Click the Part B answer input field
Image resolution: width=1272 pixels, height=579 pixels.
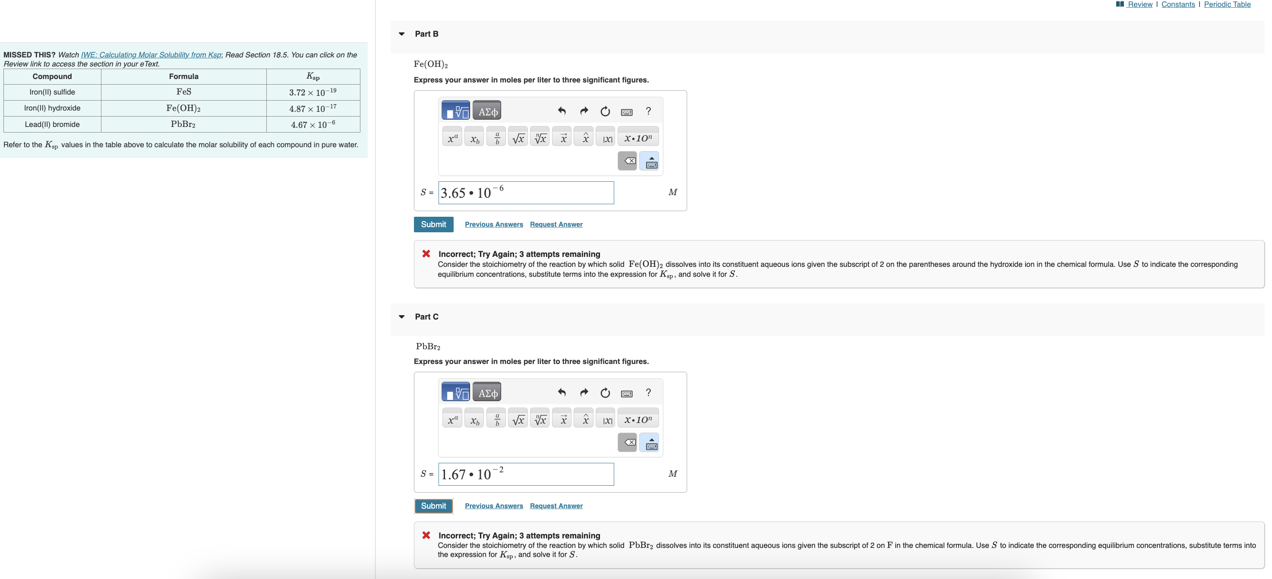point(526,193)
